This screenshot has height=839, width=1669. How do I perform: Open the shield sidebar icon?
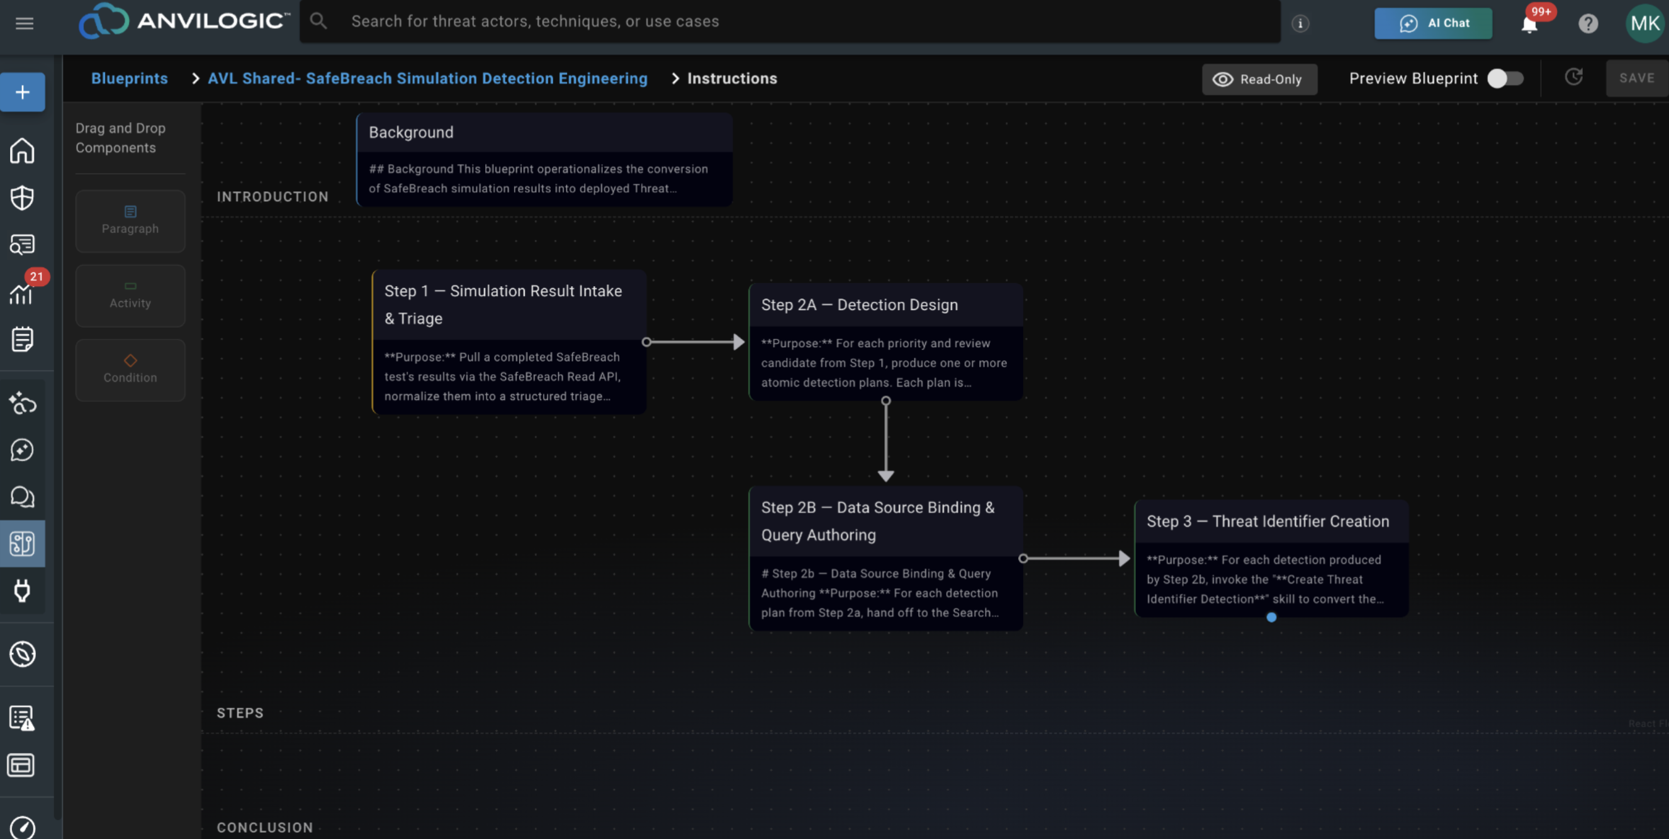(23, 198)
